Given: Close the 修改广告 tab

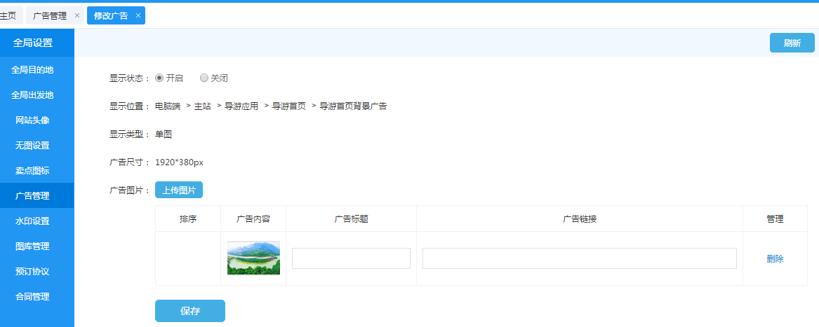Looking at the screenshot, I should click(138, 15).
